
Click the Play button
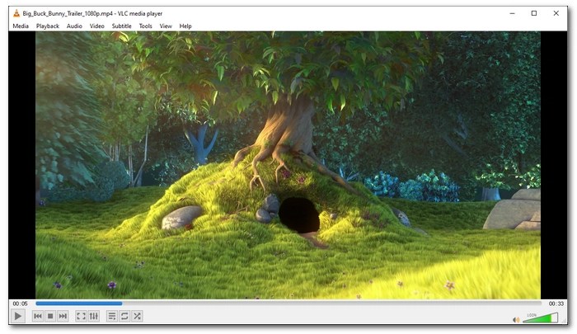(17, 316)
